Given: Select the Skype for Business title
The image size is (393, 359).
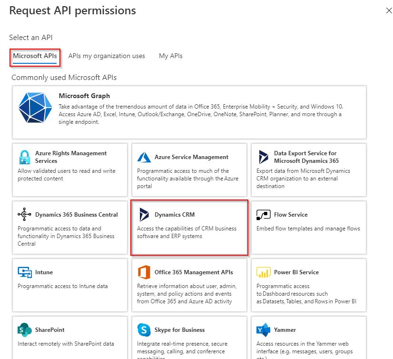Looking at the screenshot, I should tap(179, 329).
